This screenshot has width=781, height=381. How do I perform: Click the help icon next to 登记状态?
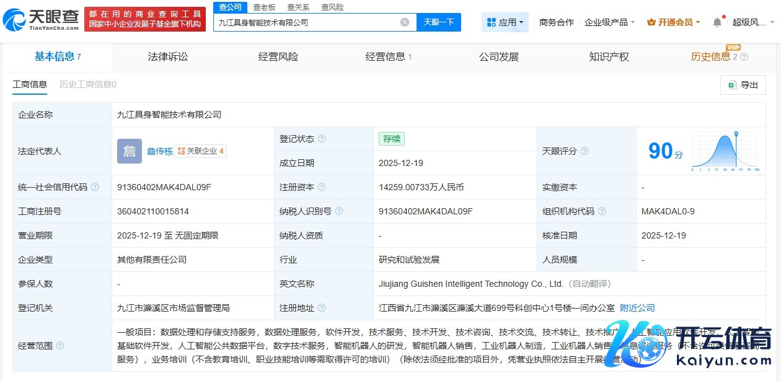pyautogui.click(x=322, y=139)
